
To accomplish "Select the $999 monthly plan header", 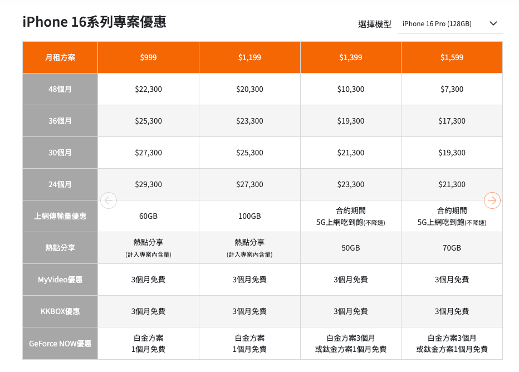I will 148,57.
